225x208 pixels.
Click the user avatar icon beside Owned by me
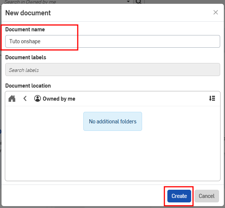37,98
